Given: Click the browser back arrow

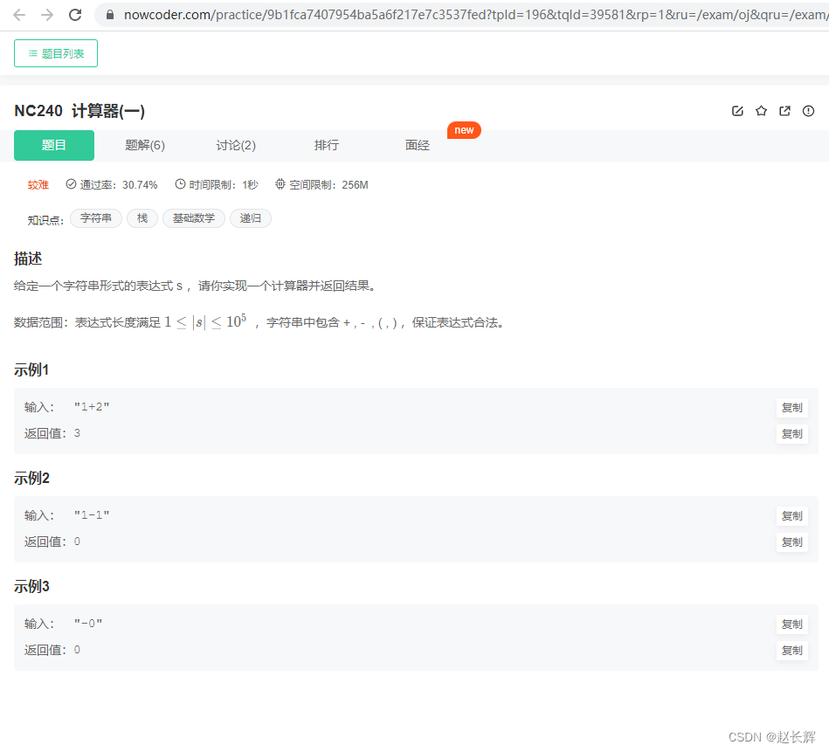Looking at the screenshot, I should [19, 14].
